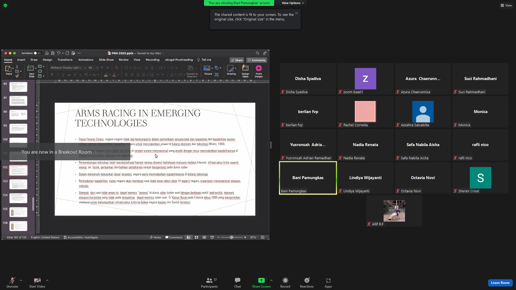Click the Format Painter brush icon
This screenshot has height=290, width=516.
pyautogui.click(x=17, y=76)
